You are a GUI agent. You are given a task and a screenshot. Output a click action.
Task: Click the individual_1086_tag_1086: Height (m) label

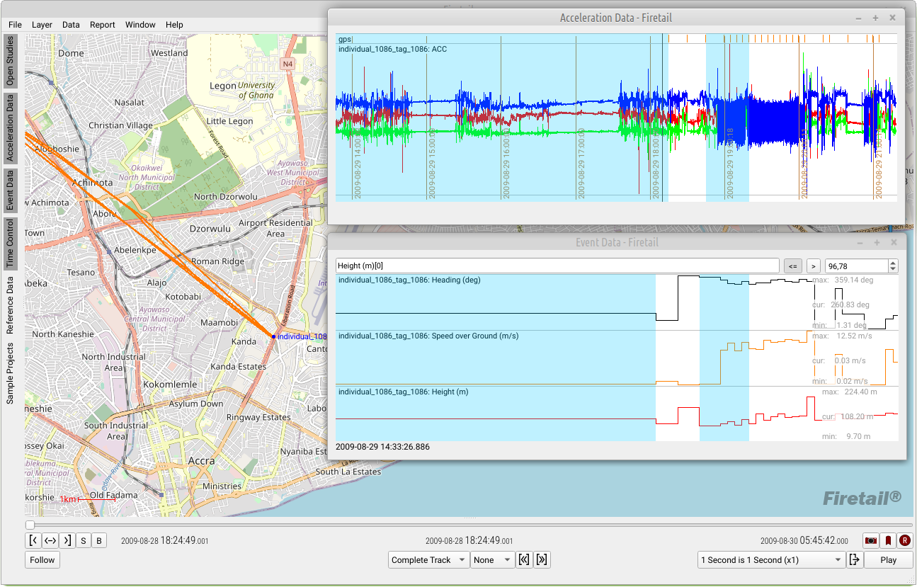pos(403,392)
